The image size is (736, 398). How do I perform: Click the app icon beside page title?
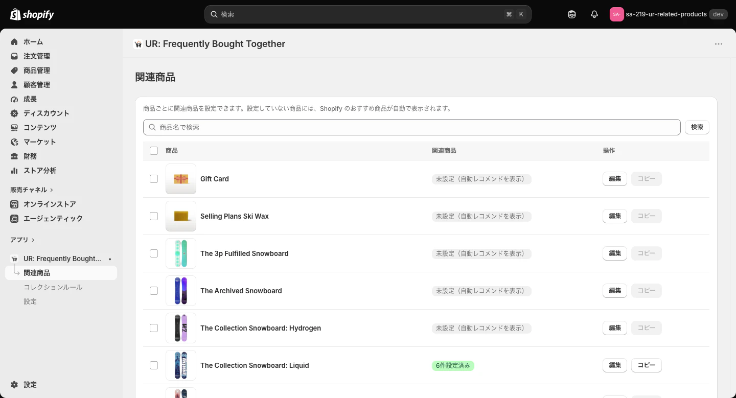(x=137, y=44)
